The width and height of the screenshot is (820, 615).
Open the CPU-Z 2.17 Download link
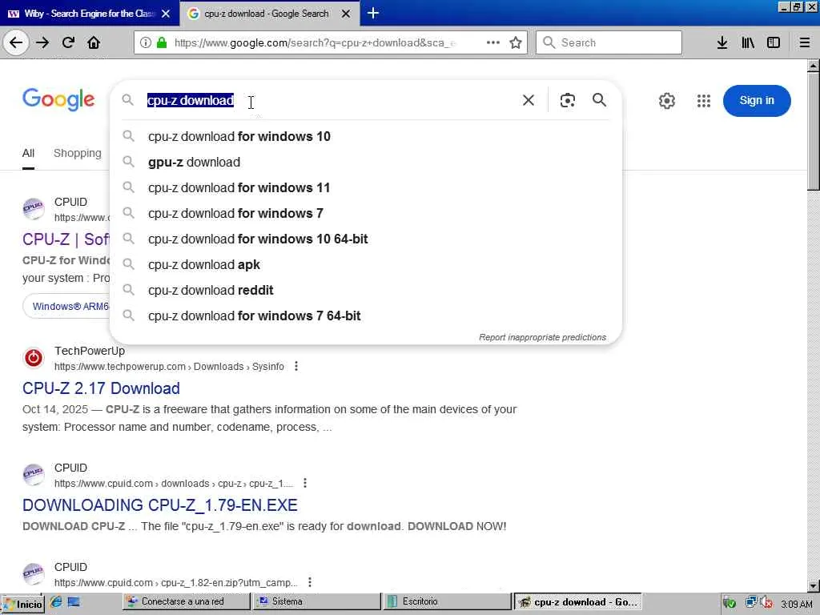101,388
